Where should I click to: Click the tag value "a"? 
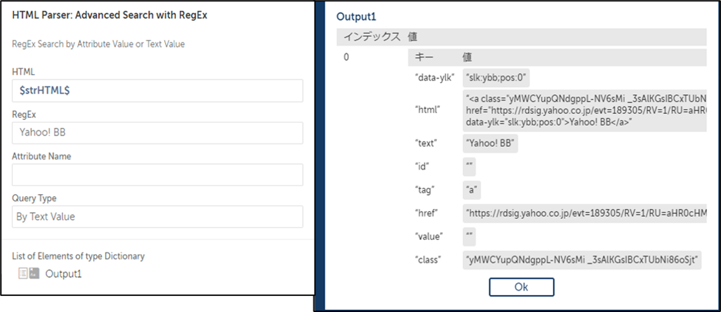(x=472, y=189)
